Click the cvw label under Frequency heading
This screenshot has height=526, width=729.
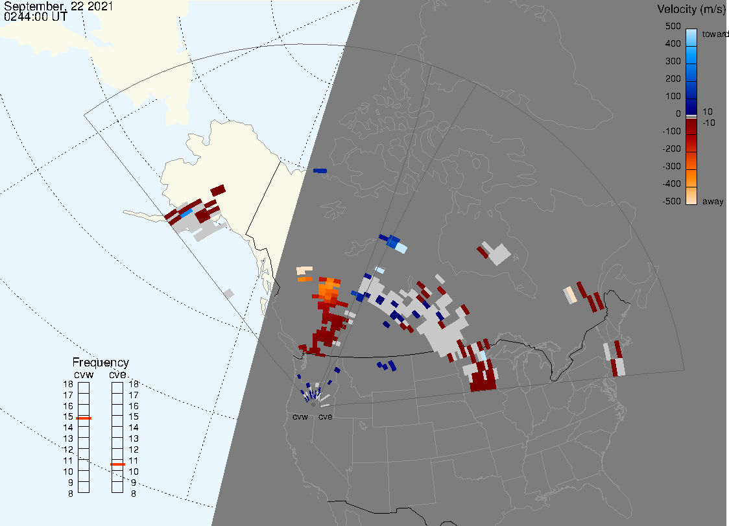[x=84, y=374]
